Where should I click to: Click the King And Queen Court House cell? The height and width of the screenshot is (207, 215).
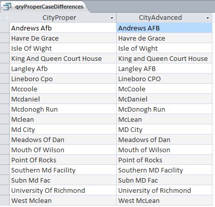(x=63, y=58)
